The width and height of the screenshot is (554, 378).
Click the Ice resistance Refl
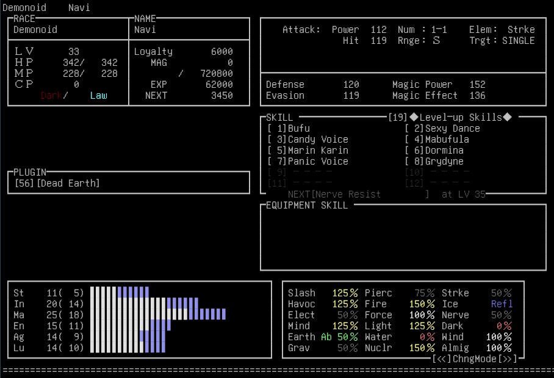502,304
